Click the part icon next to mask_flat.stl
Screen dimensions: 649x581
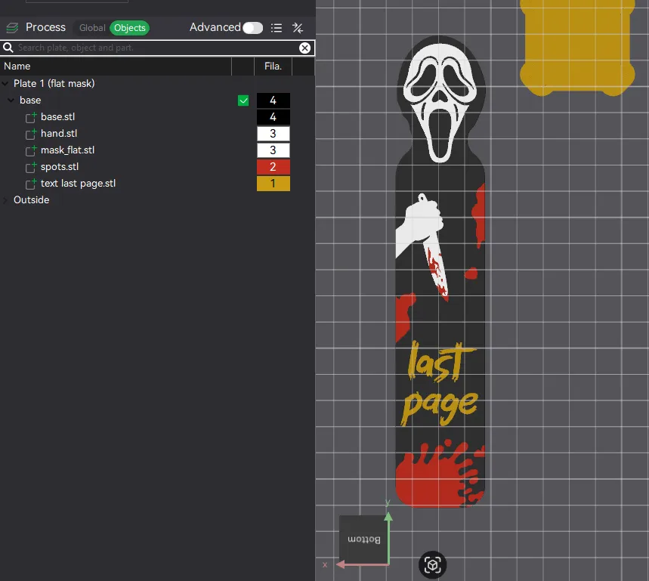click(31, 150)
